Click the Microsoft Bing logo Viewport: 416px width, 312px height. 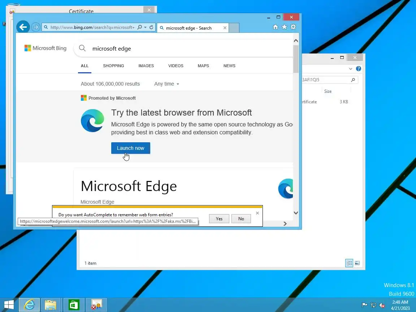[45, 48]
